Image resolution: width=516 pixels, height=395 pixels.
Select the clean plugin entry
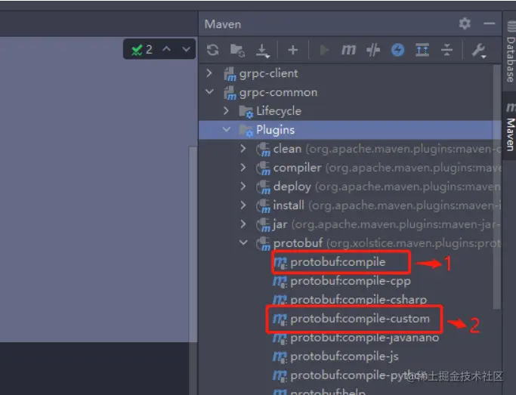(x=350, y=149)
